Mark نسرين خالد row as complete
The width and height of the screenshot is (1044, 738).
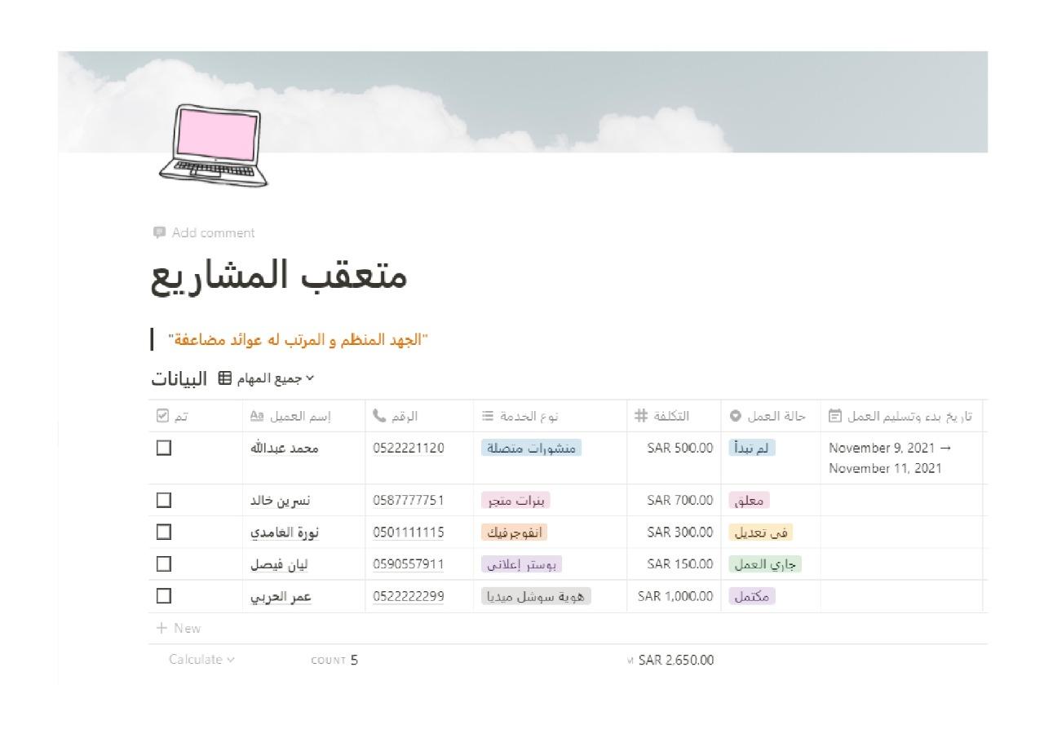click(163, 500)
